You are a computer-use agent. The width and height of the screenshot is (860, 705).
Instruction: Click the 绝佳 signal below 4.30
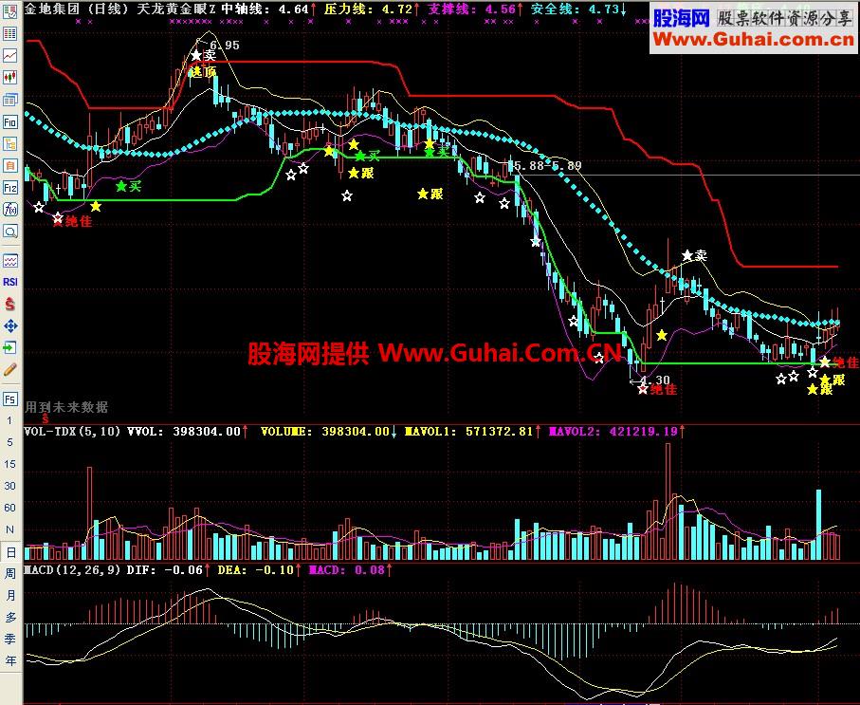(658, 390)
